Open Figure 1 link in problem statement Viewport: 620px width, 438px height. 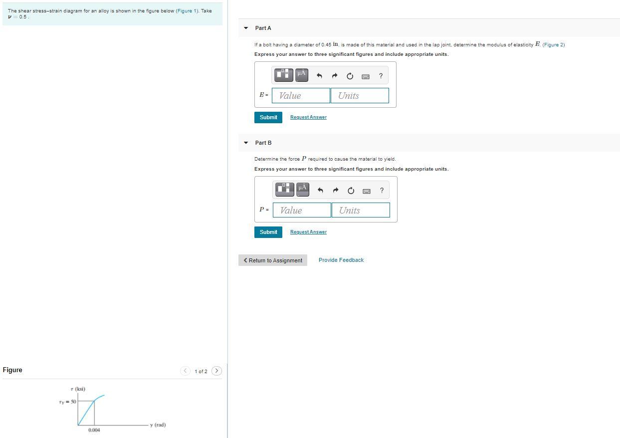click(186, 10)
